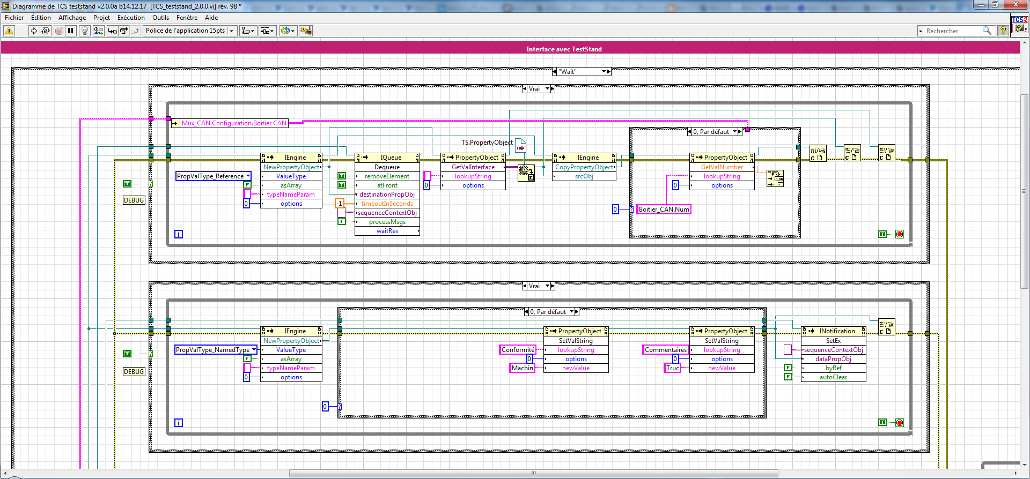Open the "0, Par défaut" selector above SetValString

tap(572, 312)
